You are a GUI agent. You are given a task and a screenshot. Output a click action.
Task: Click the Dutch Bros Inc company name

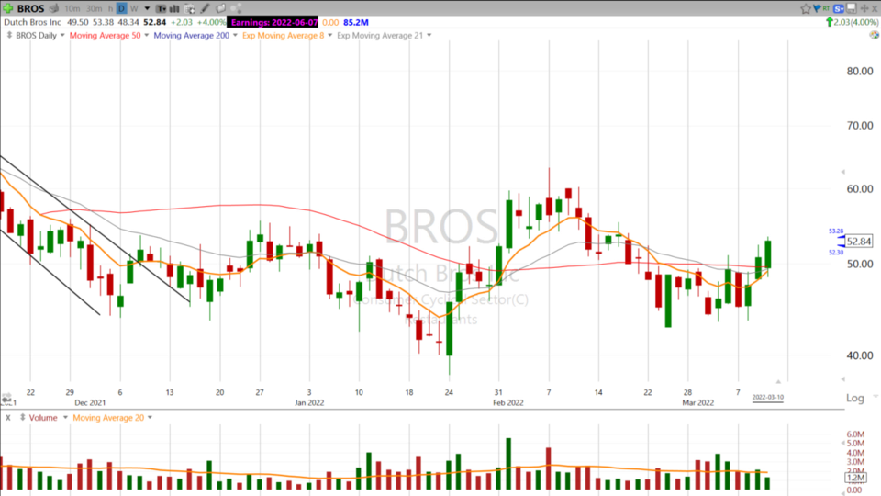(33, 22)
